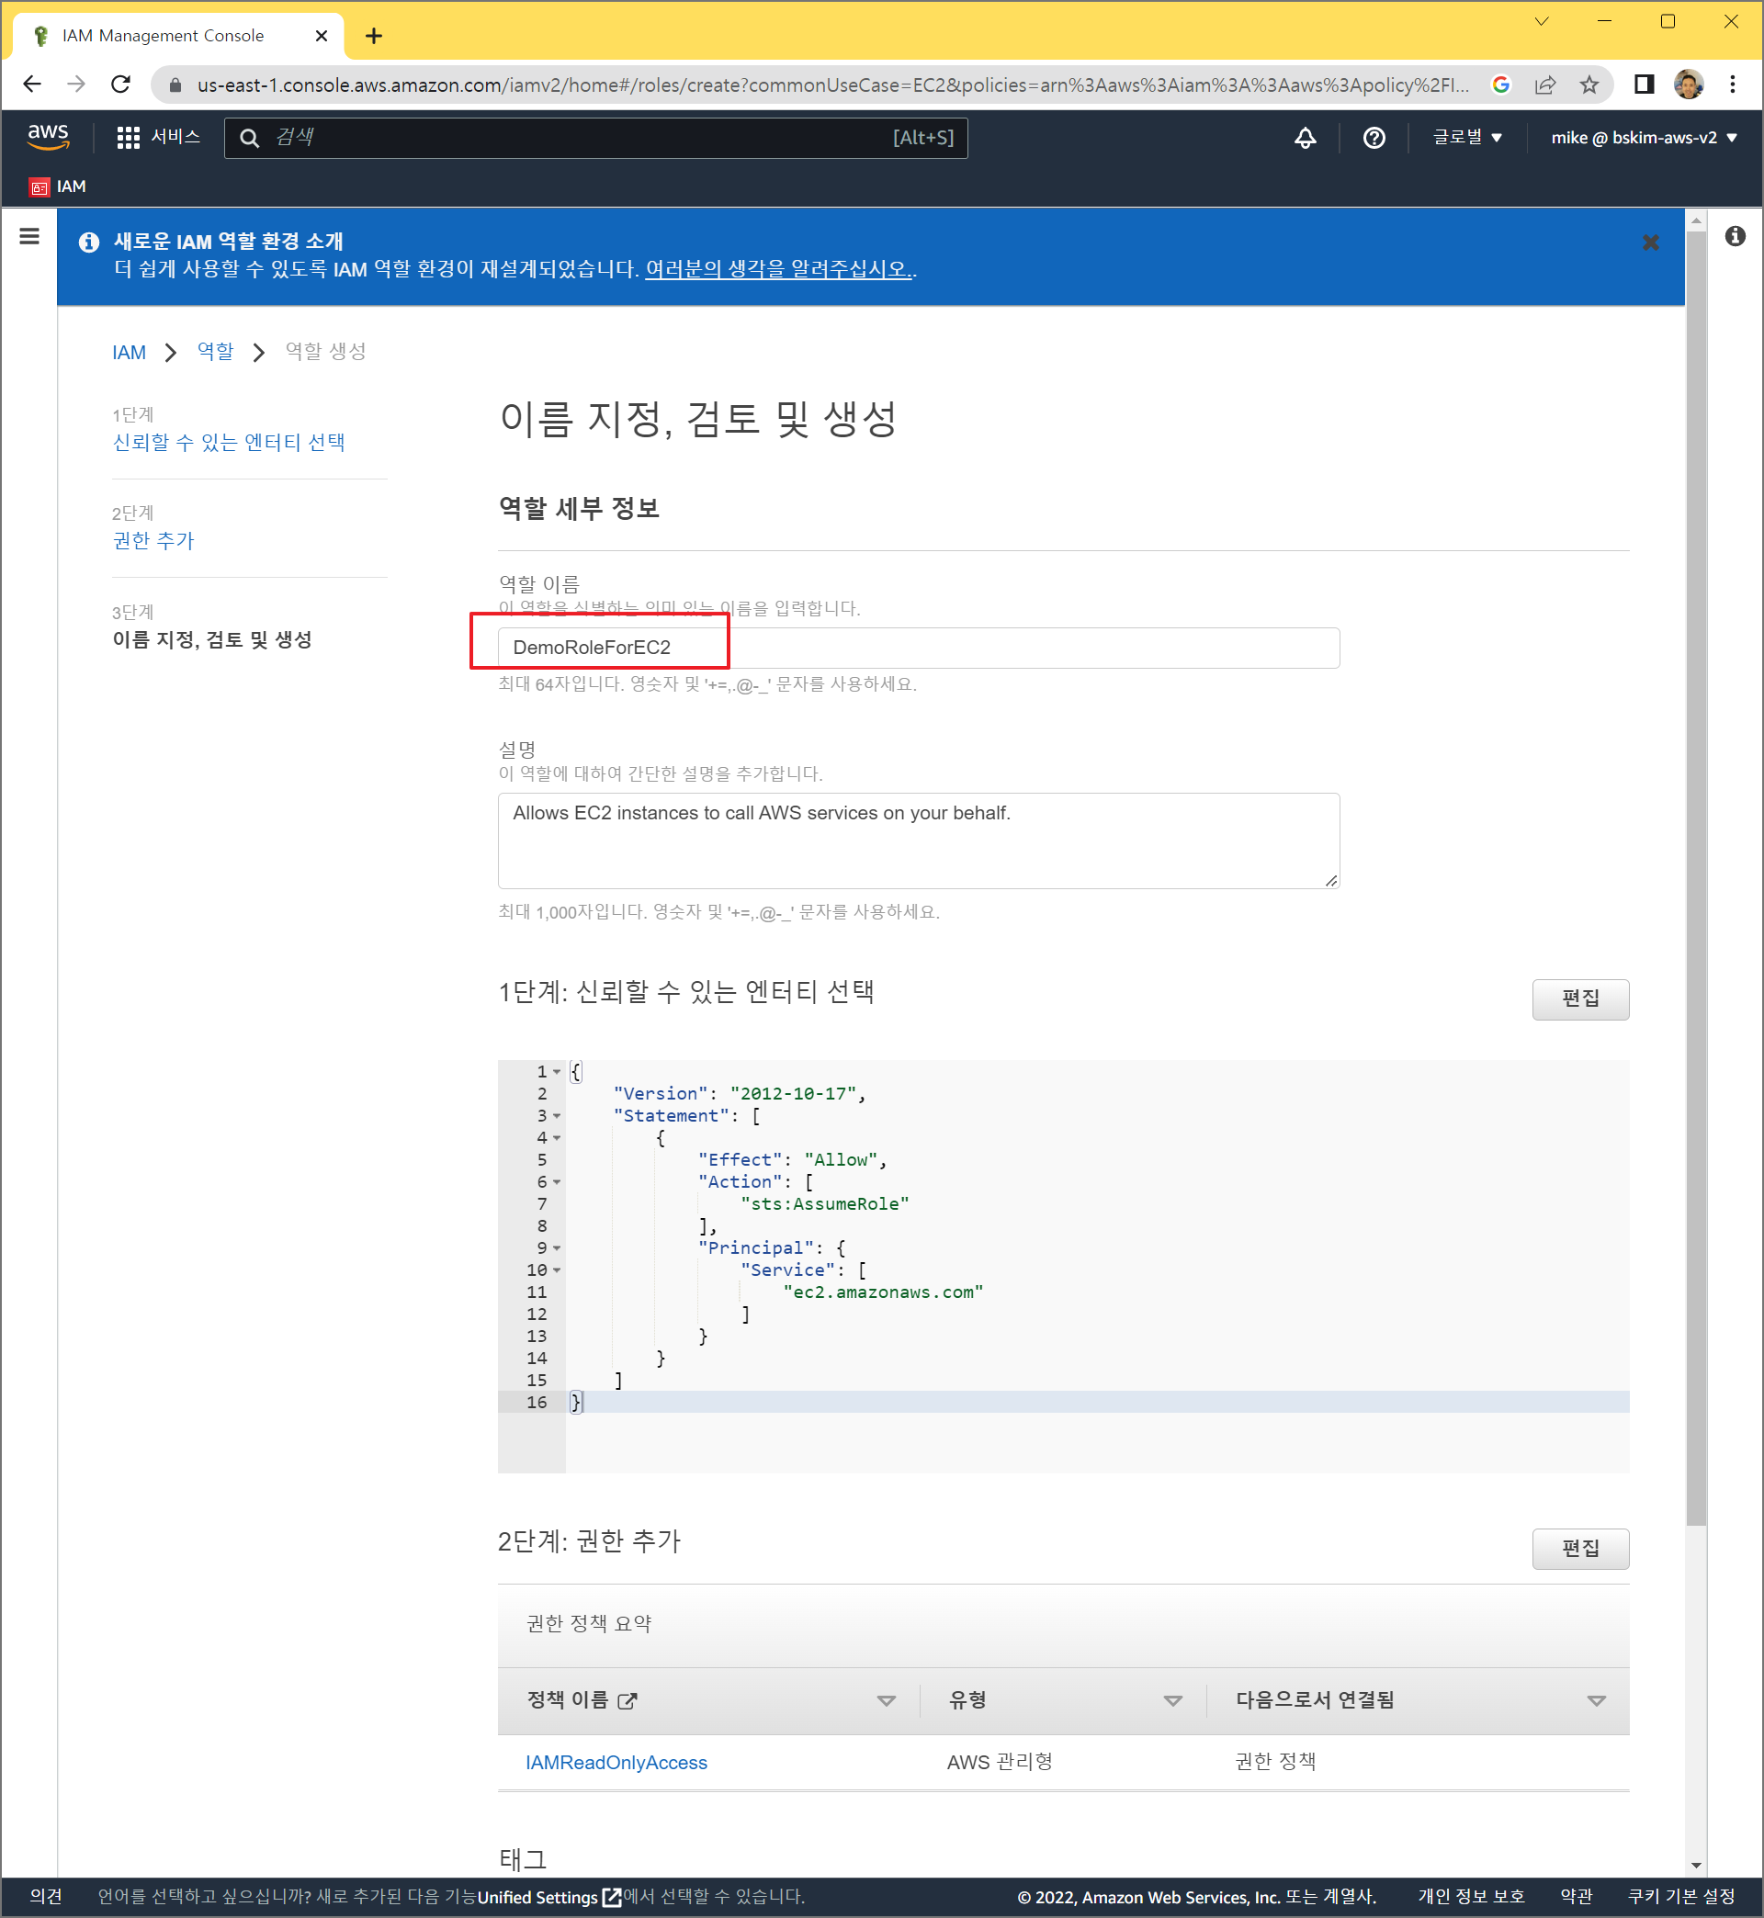Open the 여러분의 생각을 알려주십시오 feedback link
Screen dimensions: 1764x1918
[778, 269]
